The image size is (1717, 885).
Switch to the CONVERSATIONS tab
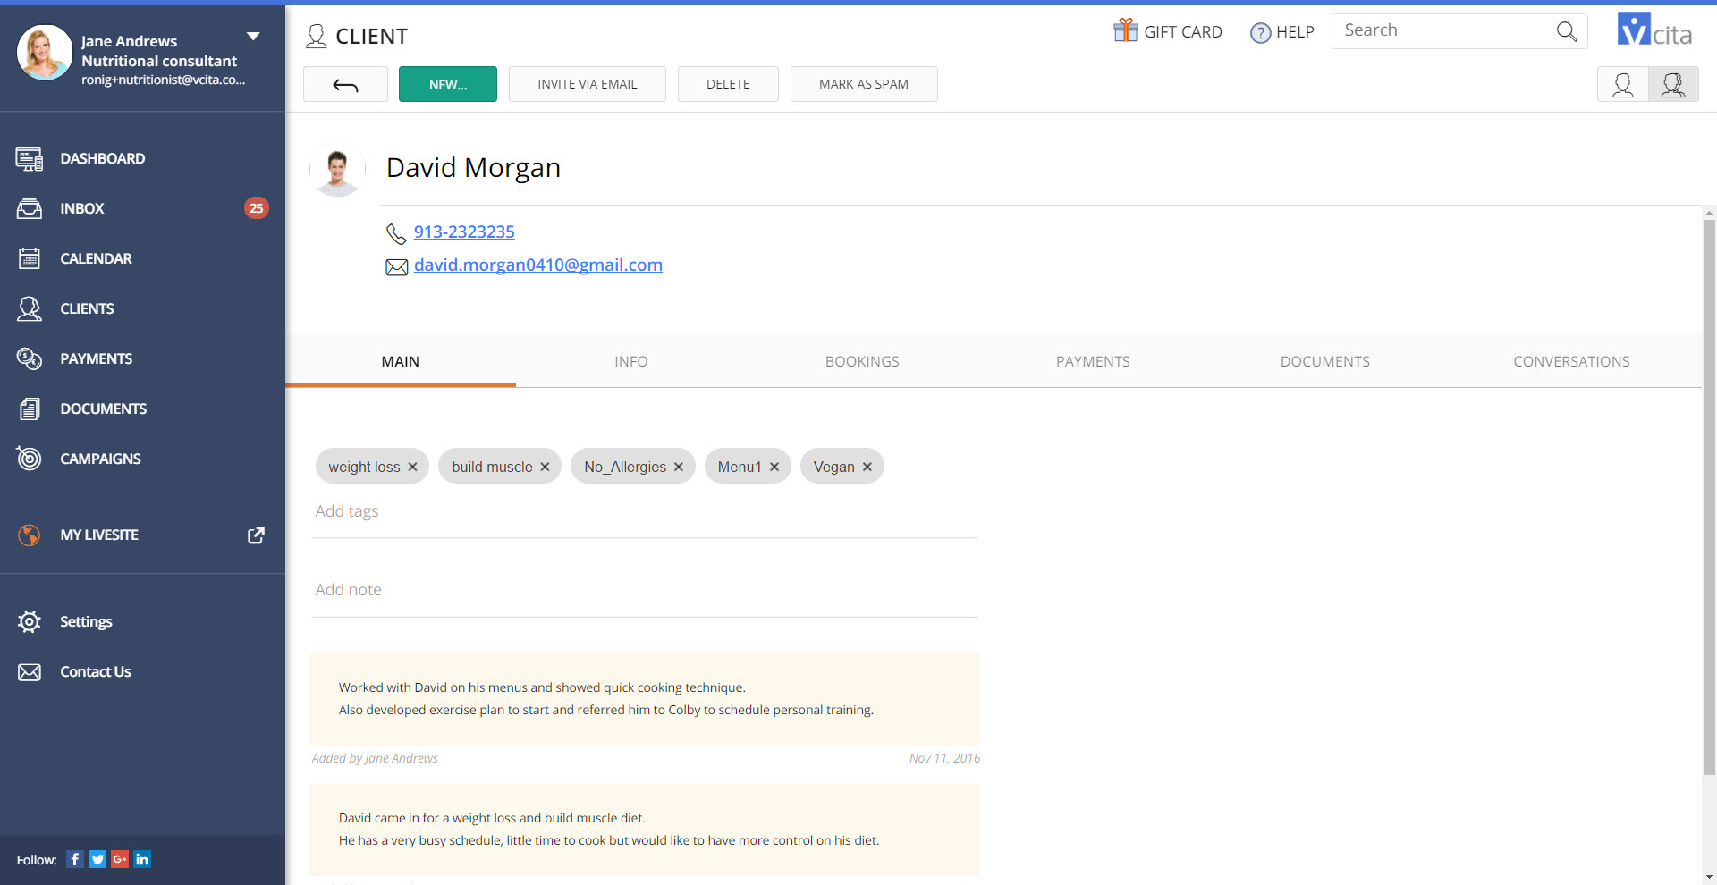click(1571, 361)
